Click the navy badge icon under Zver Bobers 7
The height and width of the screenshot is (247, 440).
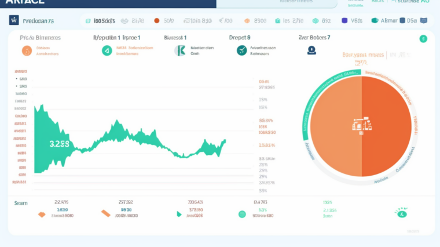click(311, 50)
